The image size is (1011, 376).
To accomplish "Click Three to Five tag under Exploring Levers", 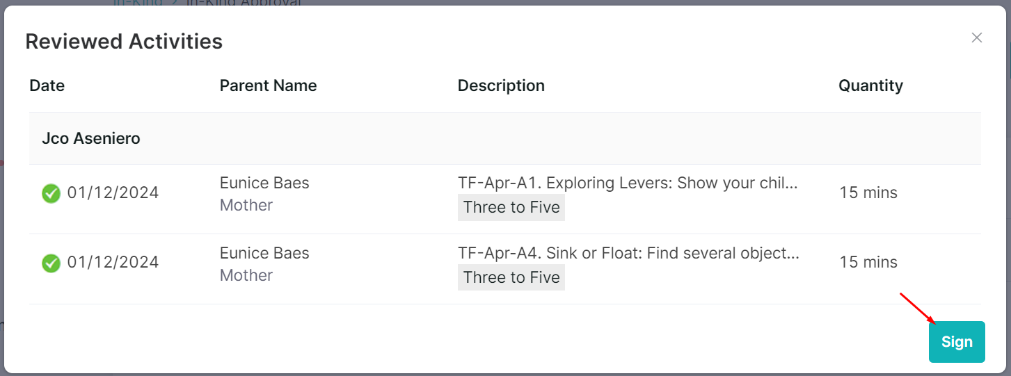I will point(511,207).
